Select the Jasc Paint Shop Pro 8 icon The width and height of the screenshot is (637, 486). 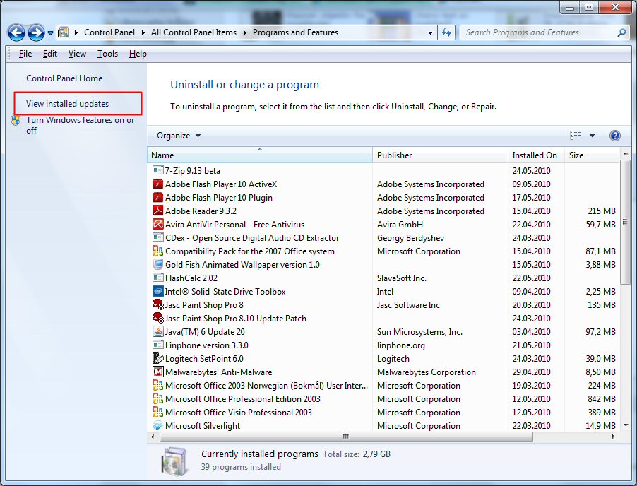click(157, 304)
